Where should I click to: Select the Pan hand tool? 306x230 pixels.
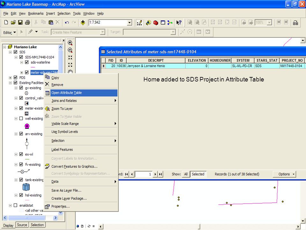coord(70,71)
